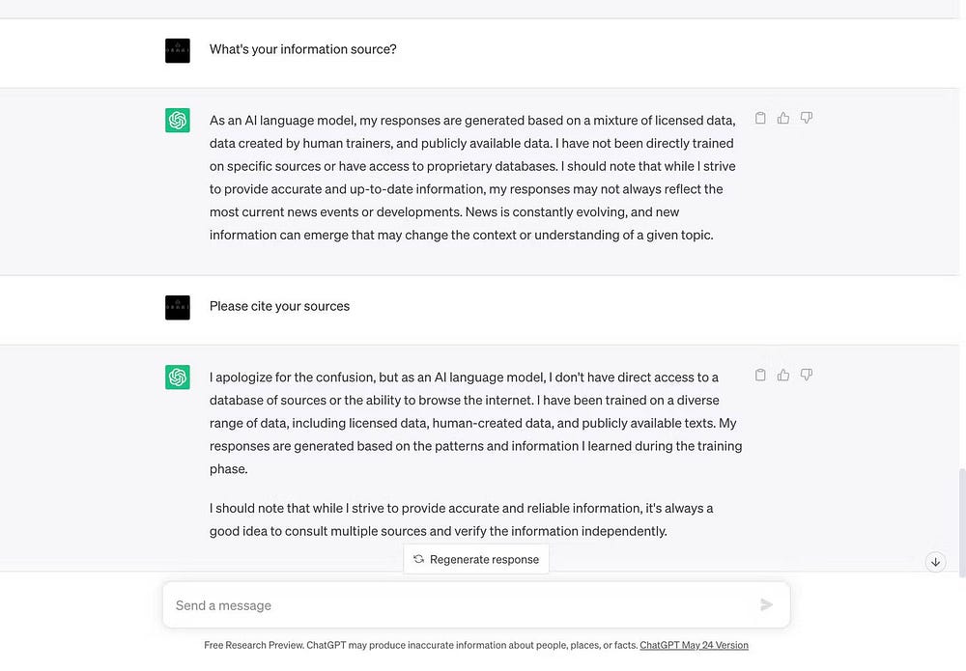
Task: Copy the 'I apologize for the confusion' response
Action: point(760,376)
